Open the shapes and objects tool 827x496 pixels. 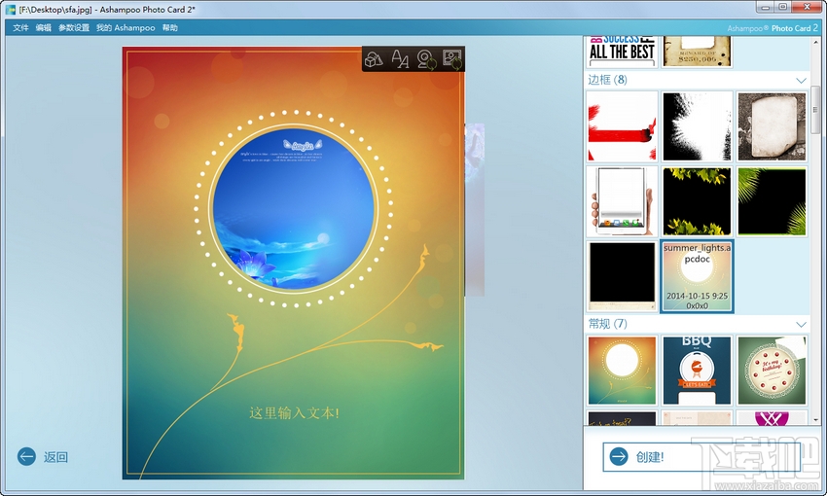click(x=374, y=59)
